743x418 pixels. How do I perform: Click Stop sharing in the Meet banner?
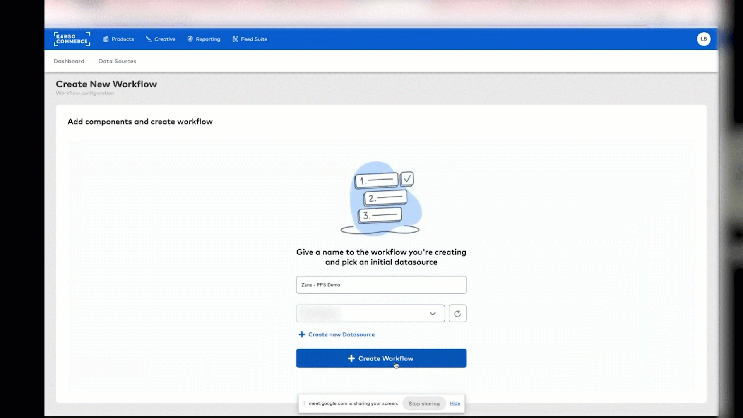[423, 403]
